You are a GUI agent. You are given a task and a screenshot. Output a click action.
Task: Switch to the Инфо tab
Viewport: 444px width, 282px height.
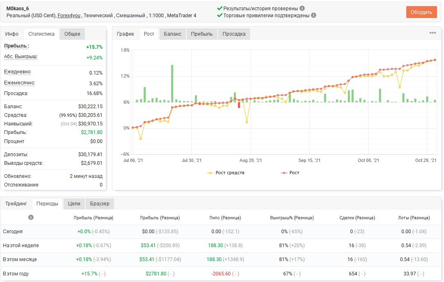point(12,34)
